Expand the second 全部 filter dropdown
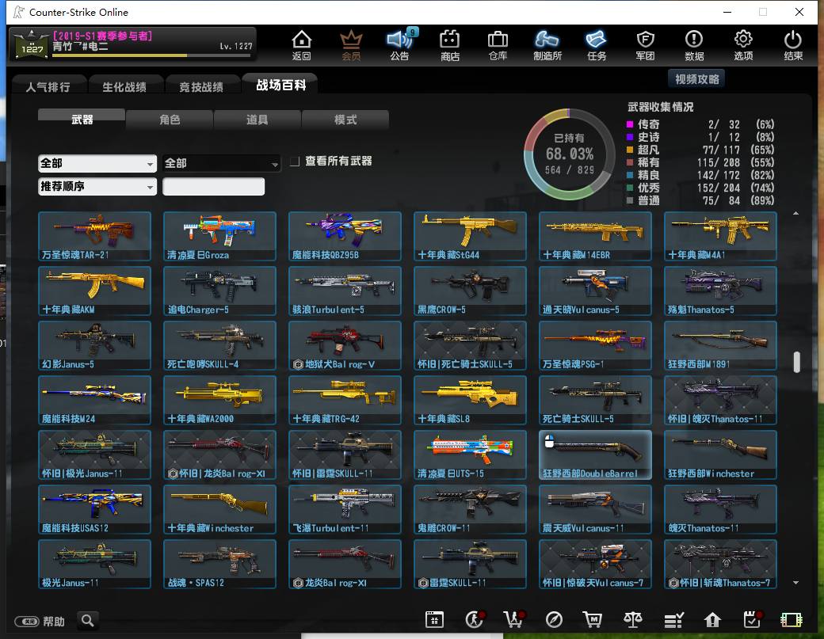This screenshot has width=824, height=639. click(x=221, y=163)
